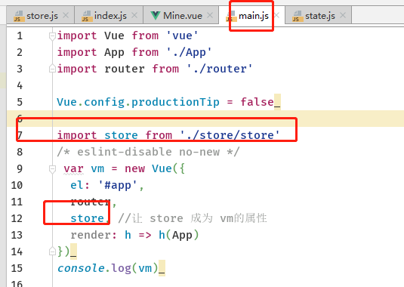Click the './store/store' import path

pos(230,135)
